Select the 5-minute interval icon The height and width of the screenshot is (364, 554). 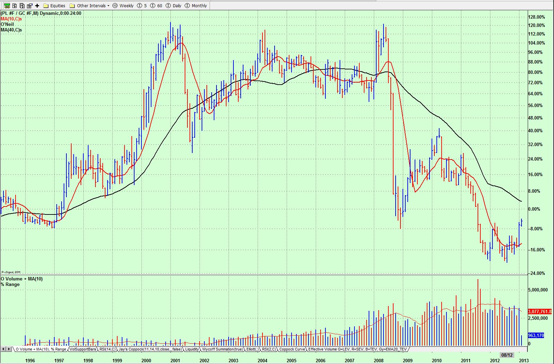pyautogui.click(x=140, y=6)
